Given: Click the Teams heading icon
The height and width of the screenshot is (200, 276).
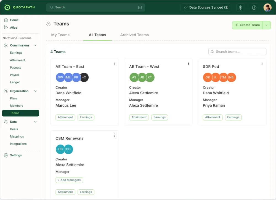Looking at the screenshot, I should [48, 24].
